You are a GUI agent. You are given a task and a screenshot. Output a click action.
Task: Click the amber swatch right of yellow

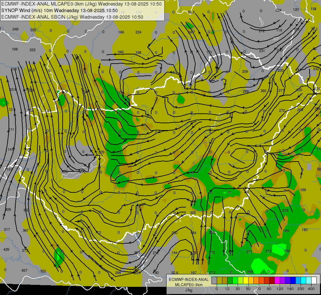pos(251,280)
